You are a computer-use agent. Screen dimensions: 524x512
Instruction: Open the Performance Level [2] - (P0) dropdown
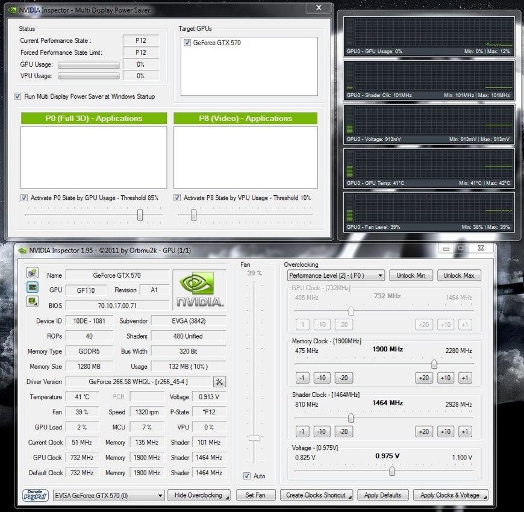(x=336, y=275)
